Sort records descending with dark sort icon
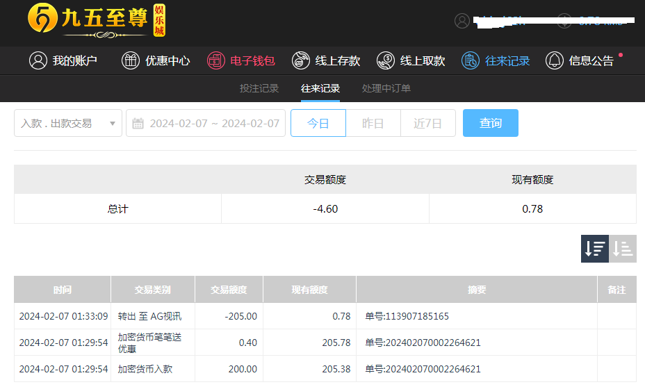 point(595,249)
